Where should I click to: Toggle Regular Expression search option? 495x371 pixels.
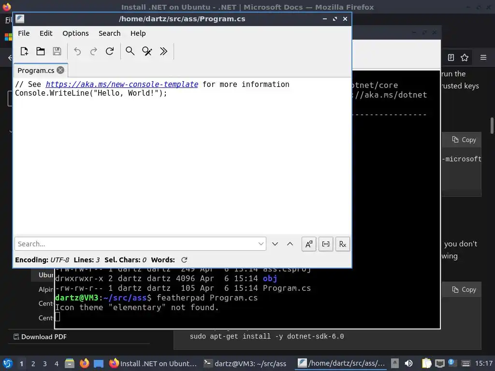pyautogui.click(x=343, y=244)
